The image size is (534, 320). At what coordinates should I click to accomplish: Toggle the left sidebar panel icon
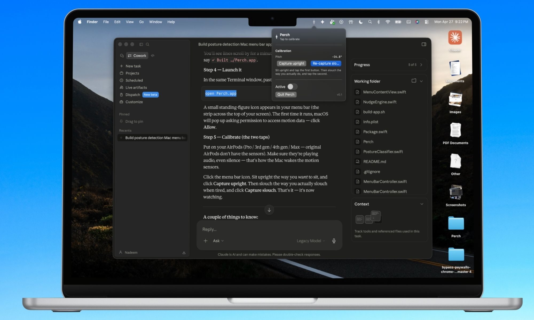[141, 44]
